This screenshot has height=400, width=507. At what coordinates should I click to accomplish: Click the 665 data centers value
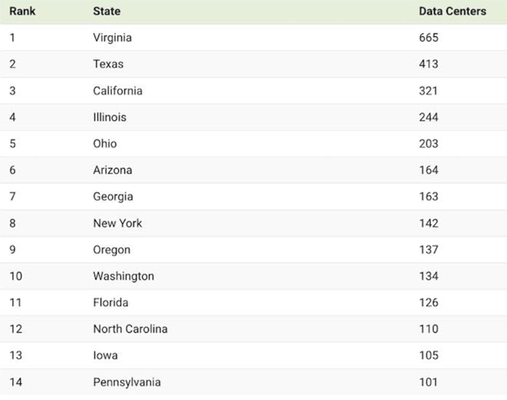pos(429,38)
